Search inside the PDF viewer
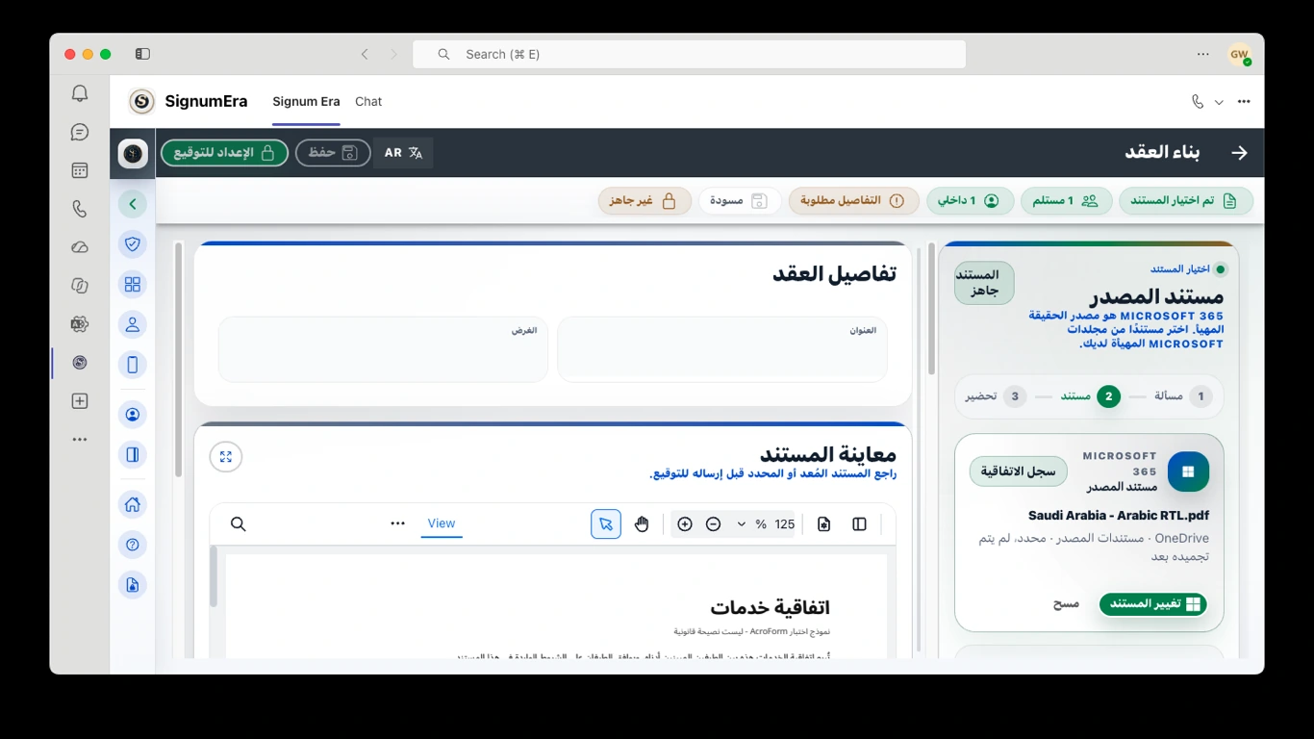 tap(239, 524)
